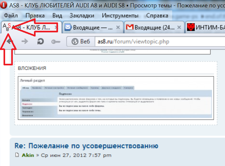This screenshot has width=225, height=166.
Task: Reload the current page
Action: coord(40,41)
